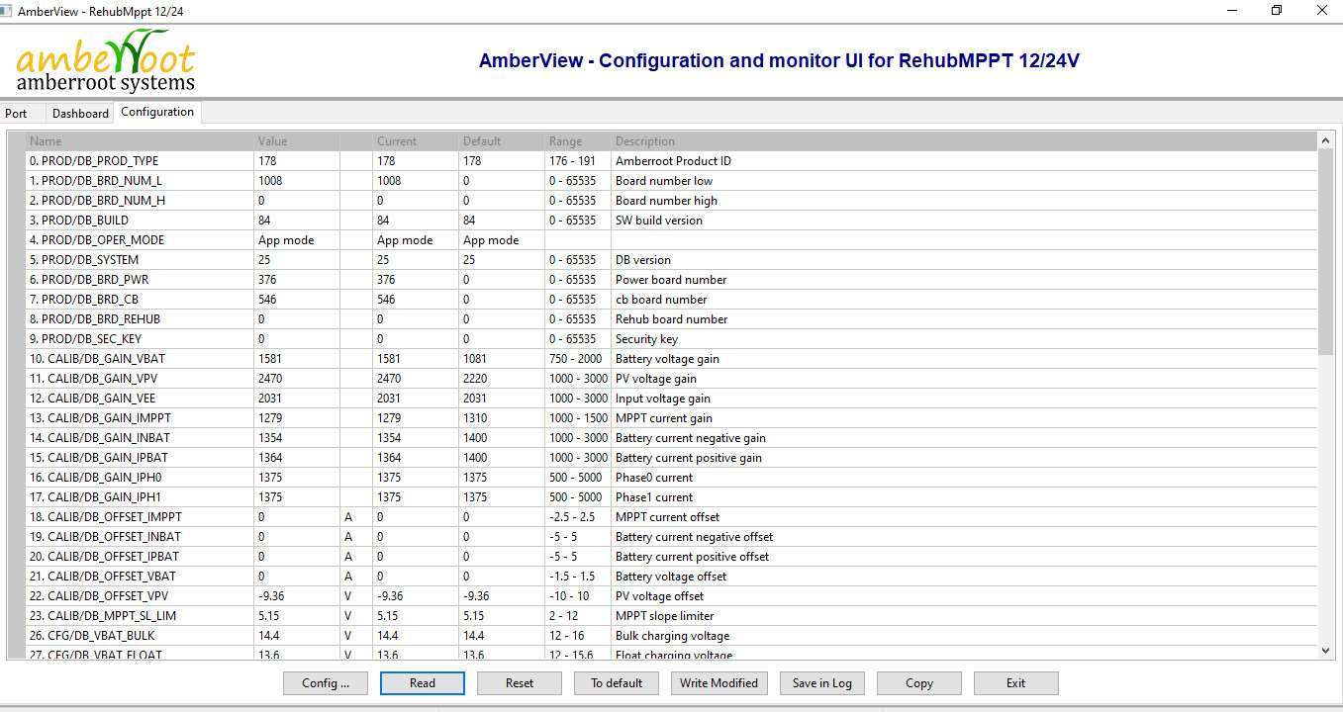The width and height of the screenshot is (1343, 712).
Task: Click range 750 - 2000 cell
Action: pyautogui.click(x=578, y=359)
